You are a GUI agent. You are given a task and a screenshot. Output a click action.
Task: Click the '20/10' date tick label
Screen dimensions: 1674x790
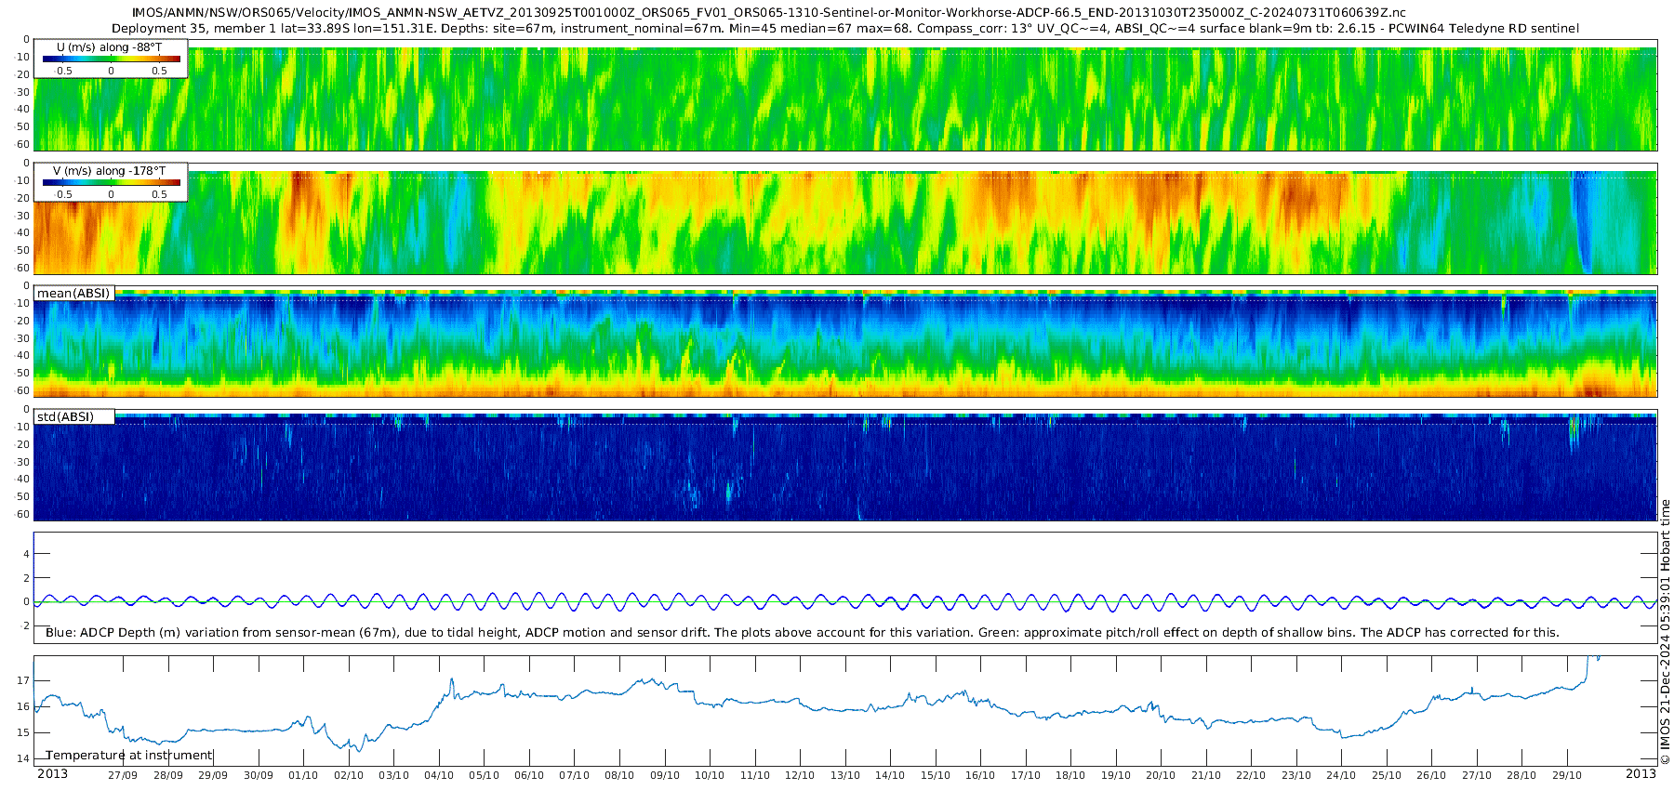click(1161, 775)
